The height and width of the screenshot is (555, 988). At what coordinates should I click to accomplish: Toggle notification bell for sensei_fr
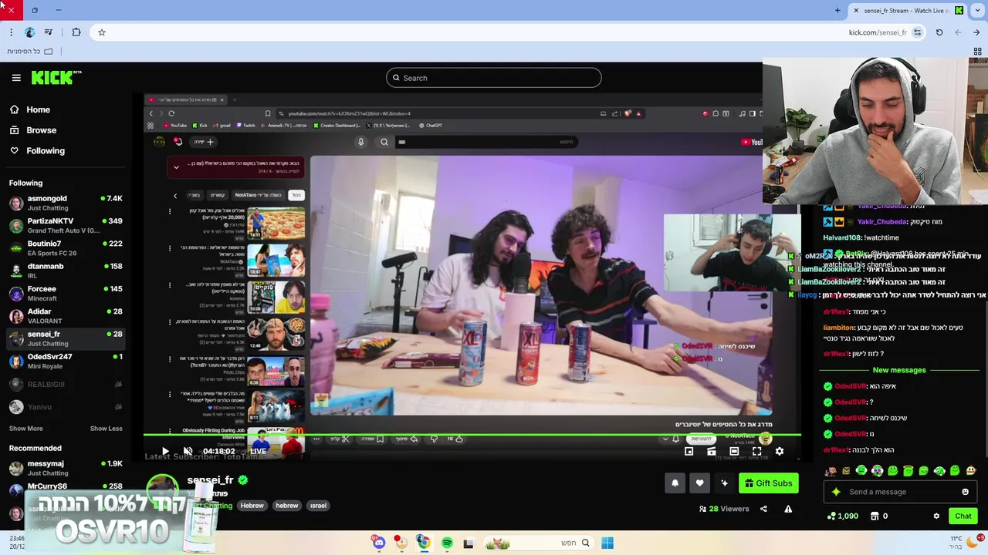pos(675,483)
